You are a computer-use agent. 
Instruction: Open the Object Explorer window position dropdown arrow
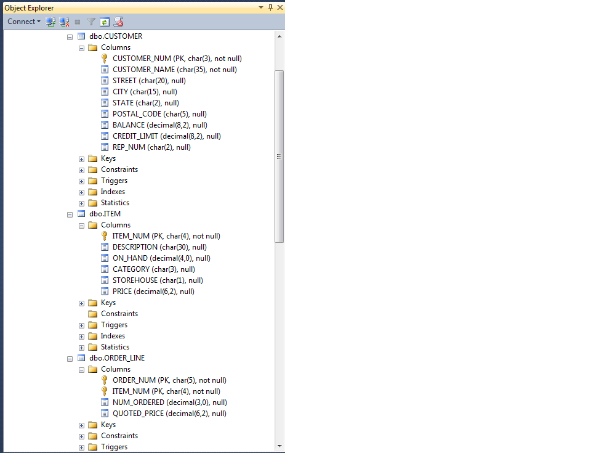pyautogui.click(x=261, y=7)
